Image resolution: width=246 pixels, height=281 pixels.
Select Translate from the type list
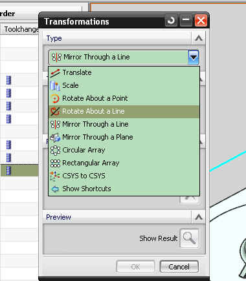124,72
